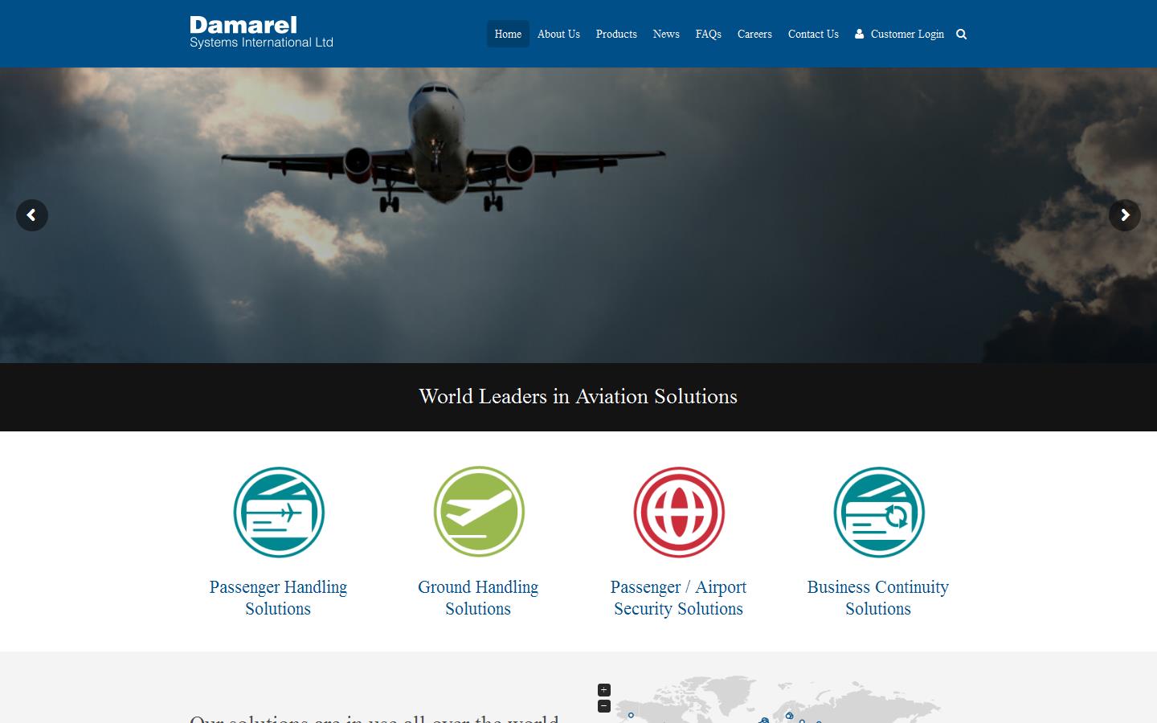
Task: Open Business Continuity Solutions via its circular icon
Action: (877, 512)
